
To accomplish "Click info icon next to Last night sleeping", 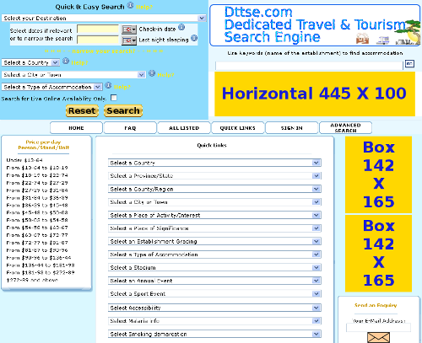I will point(194,38).
